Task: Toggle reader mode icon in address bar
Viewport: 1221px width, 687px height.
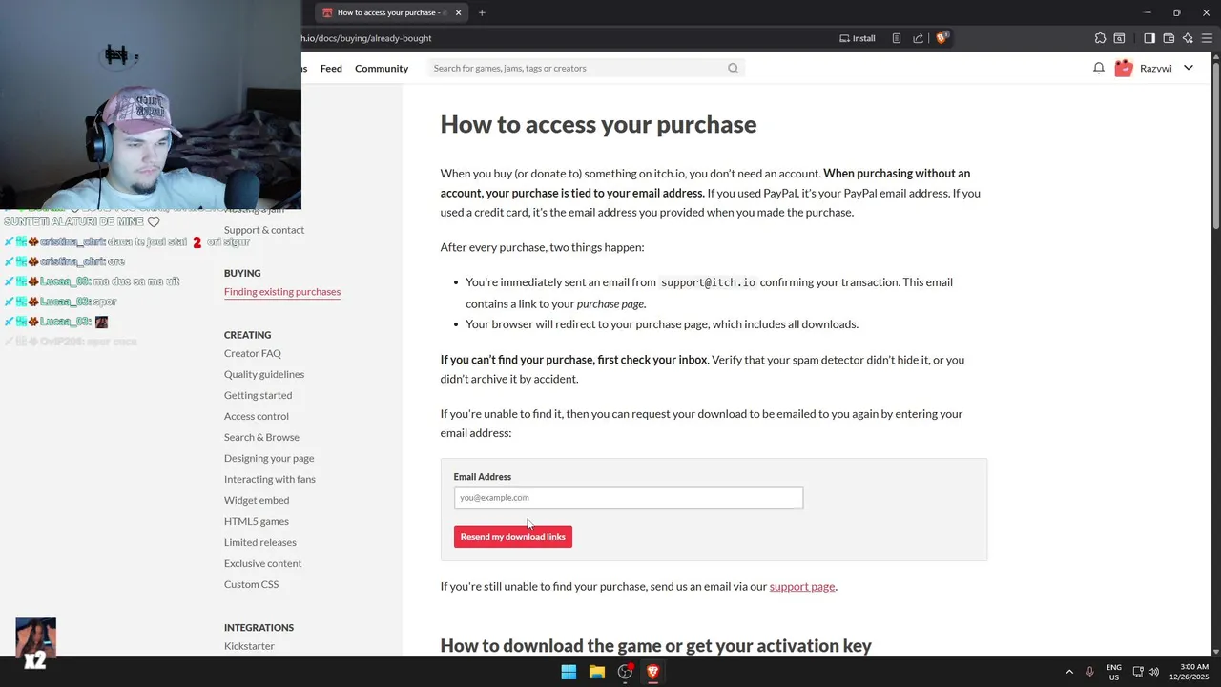Action: [x=897, y=38]
